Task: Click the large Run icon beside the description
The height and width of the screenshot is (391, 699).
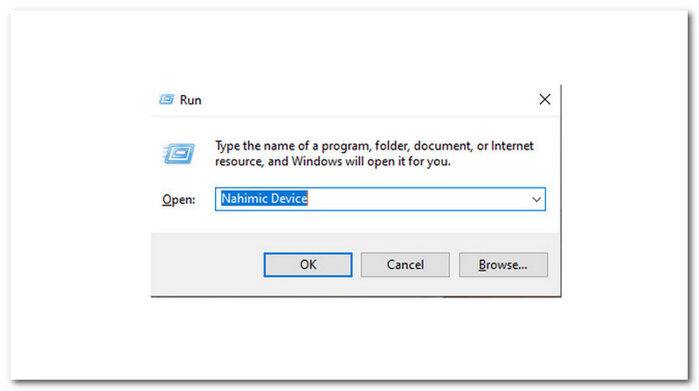Action: tap(179, 154)
